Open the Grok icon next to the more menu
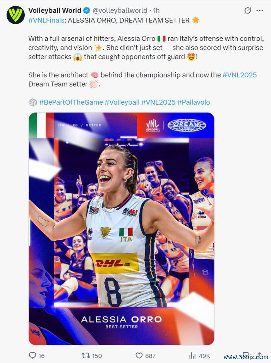271x363 pixels. pos(248,10)
